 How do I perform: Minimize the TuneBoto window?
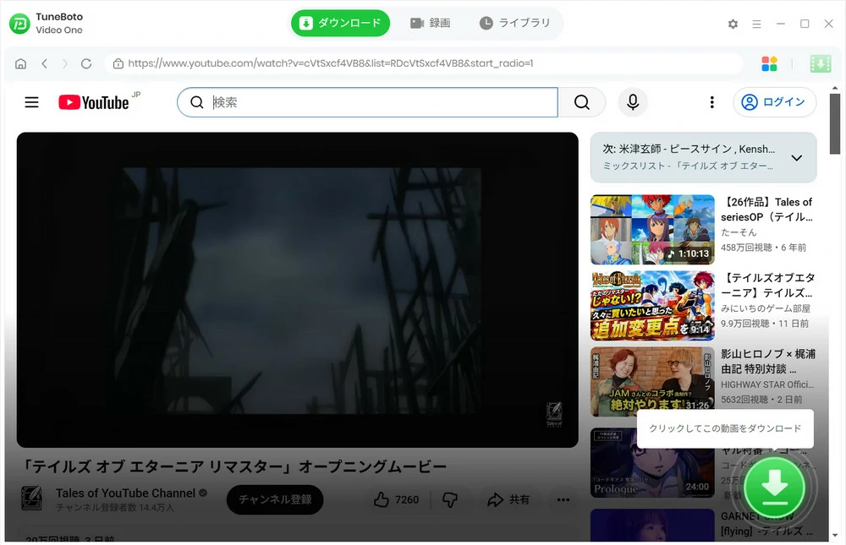point(781,24)
